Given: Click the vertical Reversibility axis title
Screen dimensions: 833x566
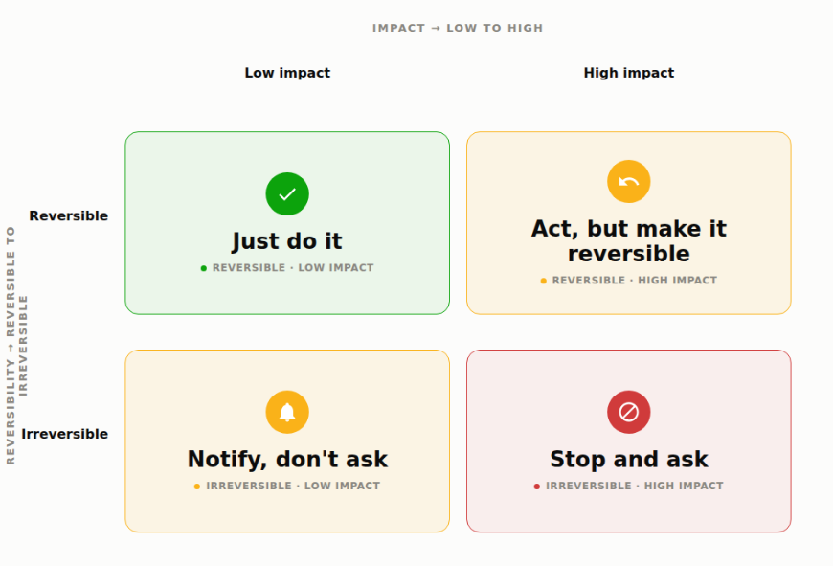Looking at the screenshot, I should tap(16, 346).
